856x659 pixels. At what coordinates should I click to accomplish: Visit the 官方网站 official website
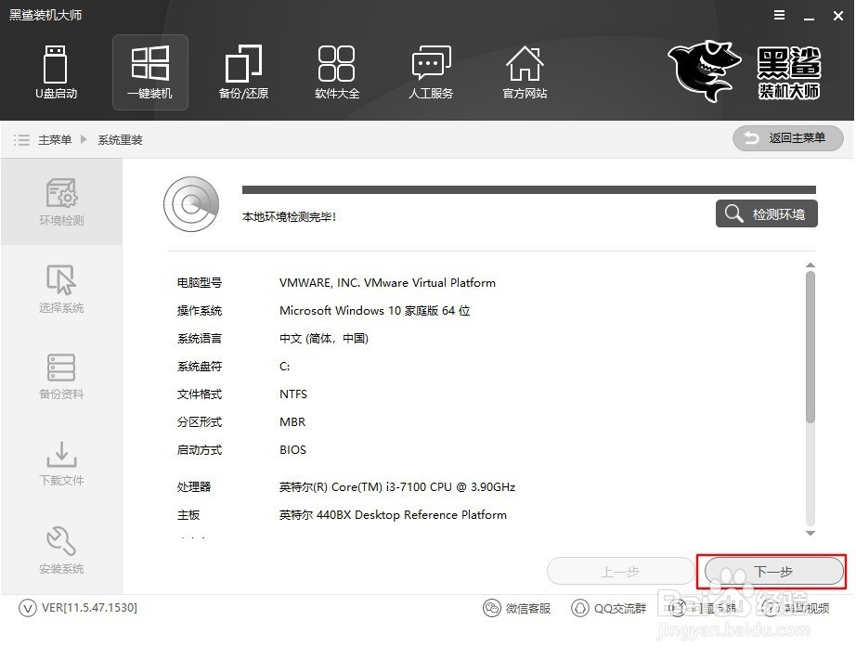point(525,72)
